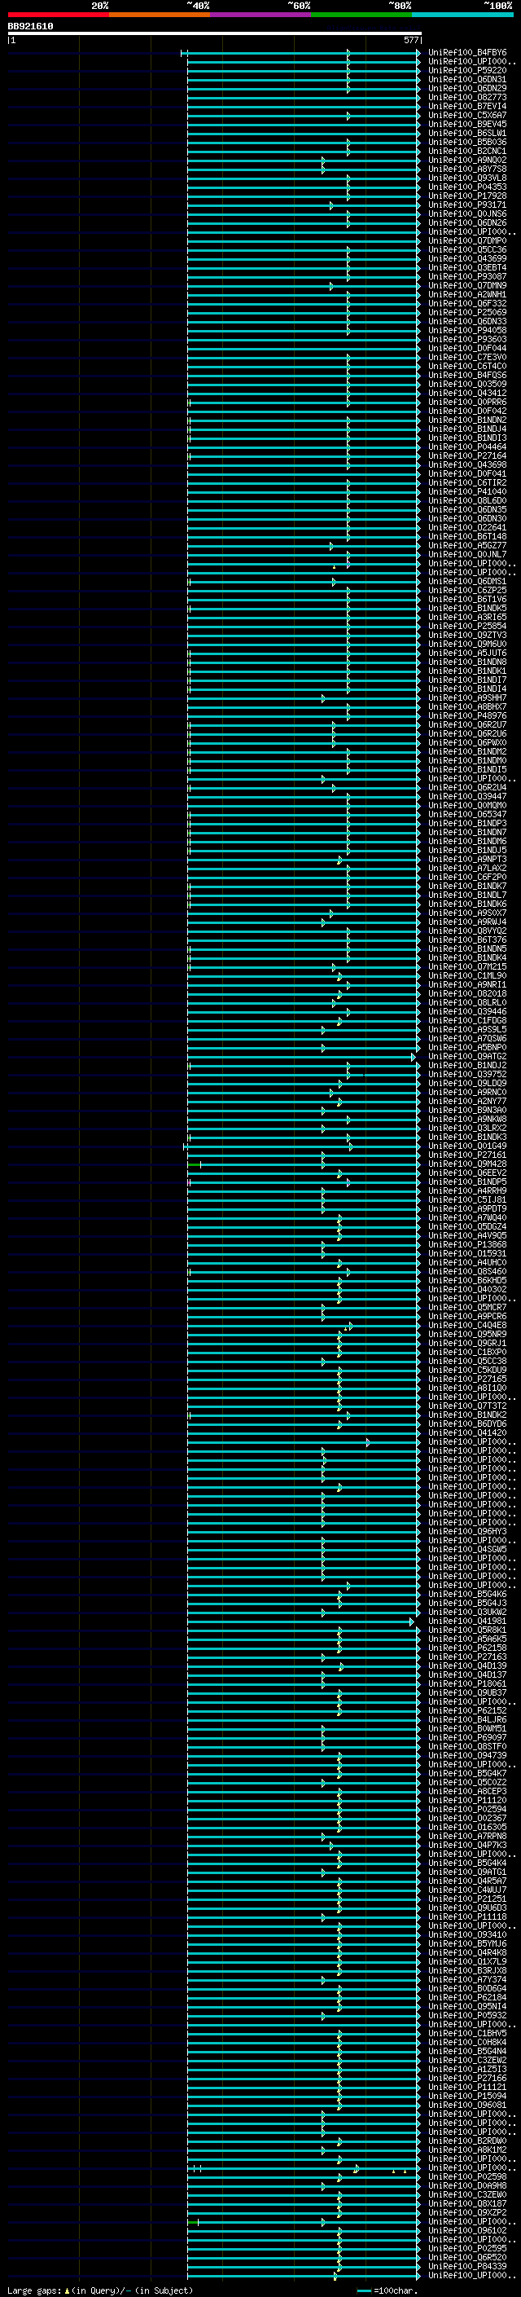
Task: Open hit UniRef100_O82773
Action: (467, 97)
